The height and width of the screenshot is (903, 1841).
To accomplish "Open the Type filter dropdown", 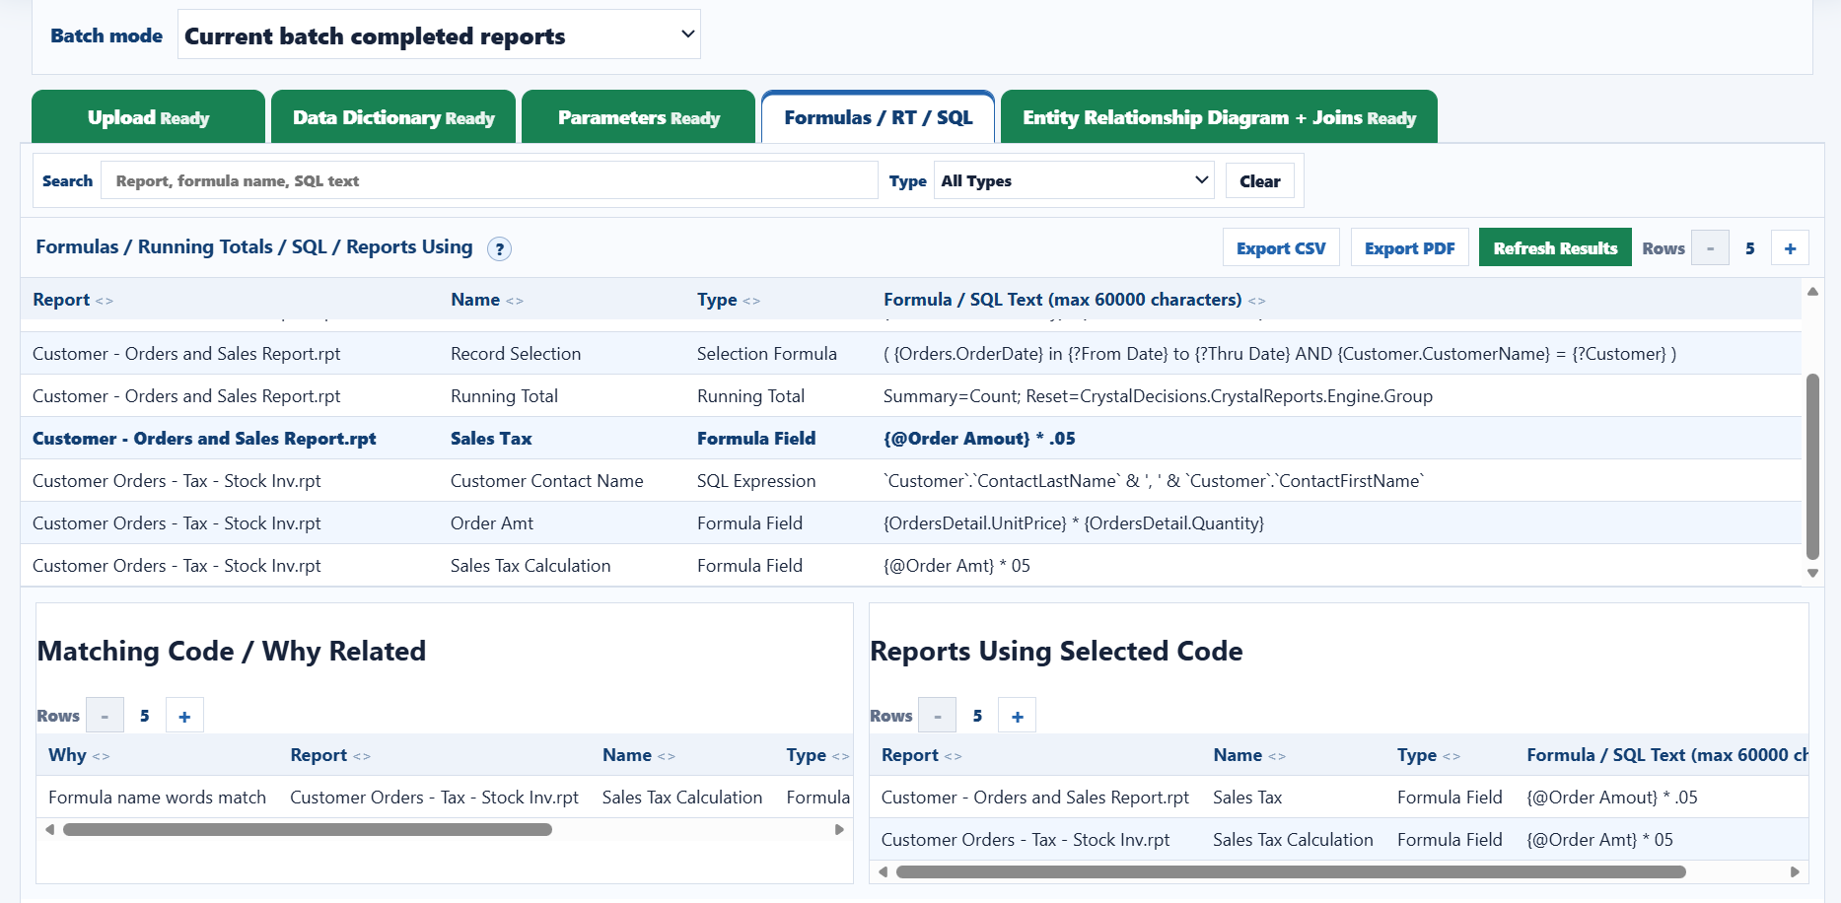I will [x=1074, y=180].
